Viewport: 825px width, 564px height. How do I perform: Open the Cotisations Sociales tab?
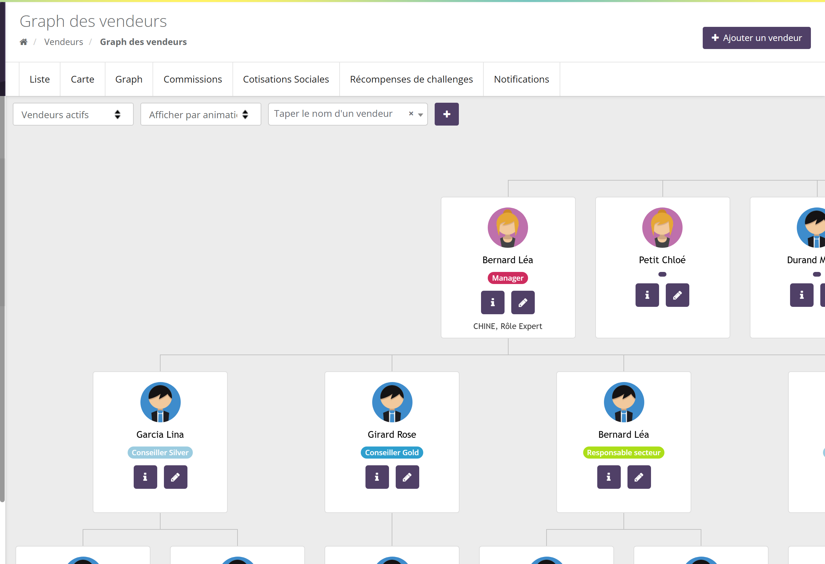click(286, 79)
